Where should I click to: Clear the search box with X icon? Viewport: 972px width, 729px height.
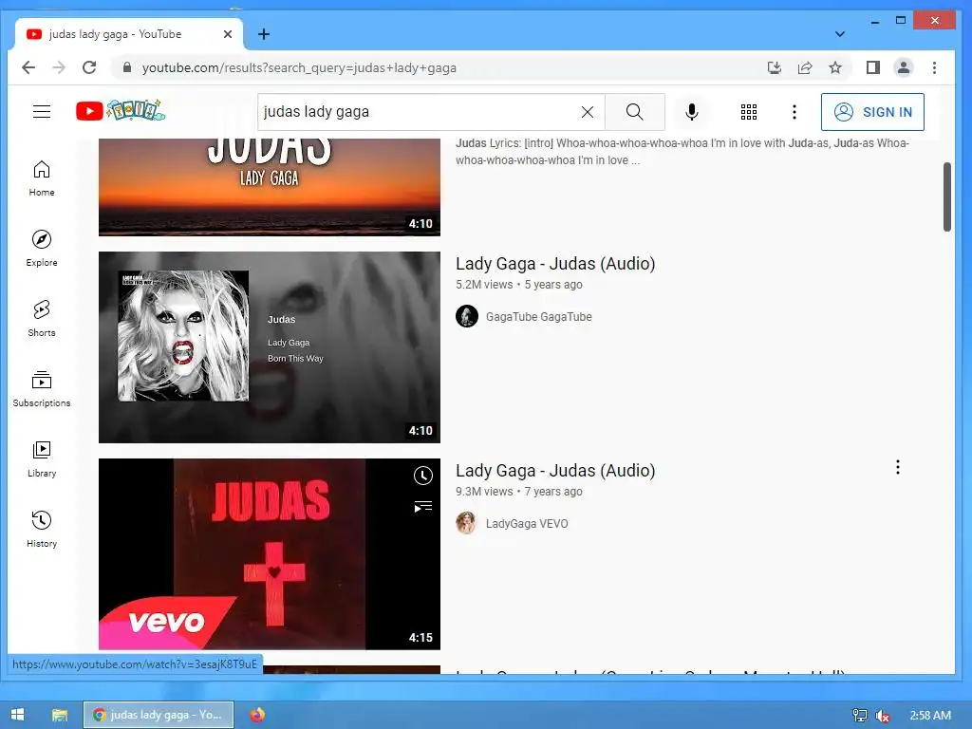587,112
